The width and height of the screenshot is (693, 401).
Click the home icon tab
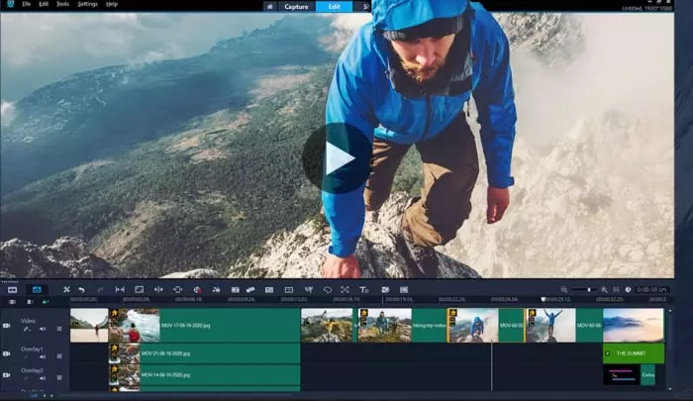[269, 7]
